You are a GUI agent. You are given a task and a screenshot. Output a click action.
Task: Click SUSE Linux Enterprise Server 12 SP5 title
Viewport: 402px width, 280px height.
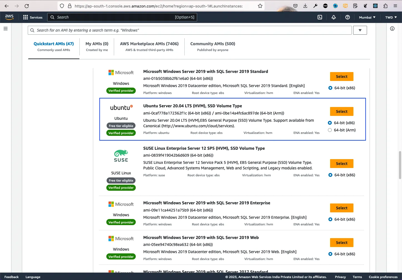click(x=204, y=148)
